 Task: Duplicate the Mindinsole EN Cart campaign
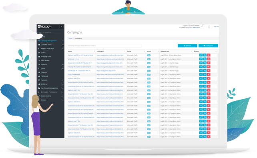(x=205, y=59)
